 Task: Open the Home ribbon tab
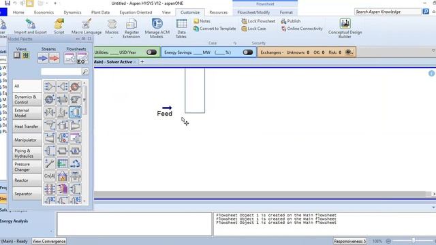(18, 12)
